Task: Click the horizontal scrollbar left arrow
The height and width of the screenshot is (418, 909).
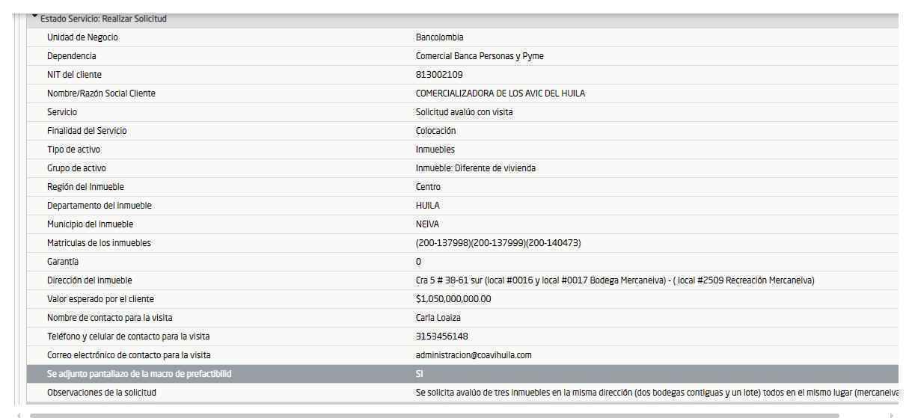Action: (x=19, y=415)
